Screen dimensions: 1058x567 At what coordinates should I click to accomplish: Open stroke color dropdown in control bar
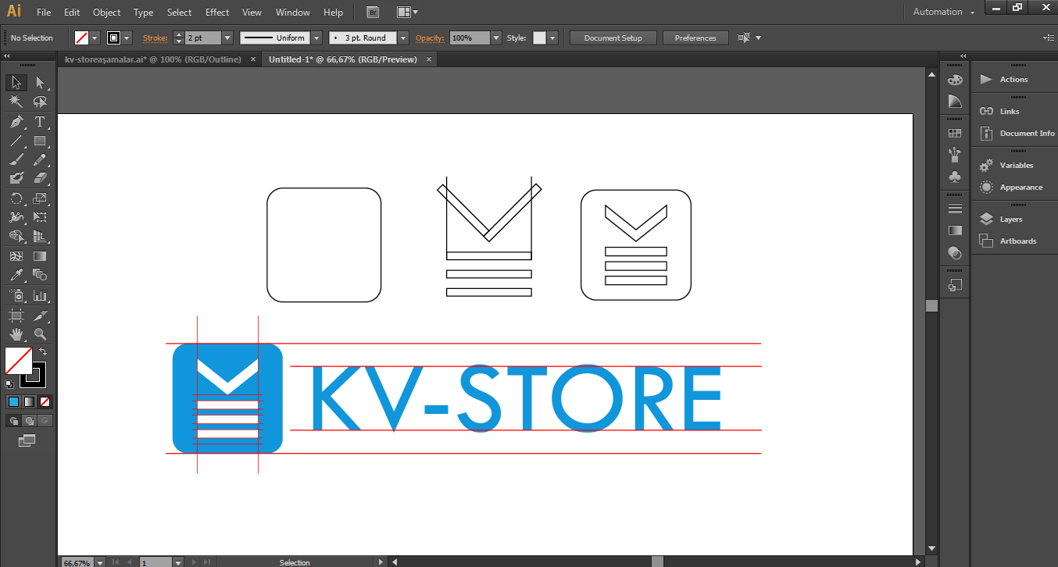click(x=127, y=37)
